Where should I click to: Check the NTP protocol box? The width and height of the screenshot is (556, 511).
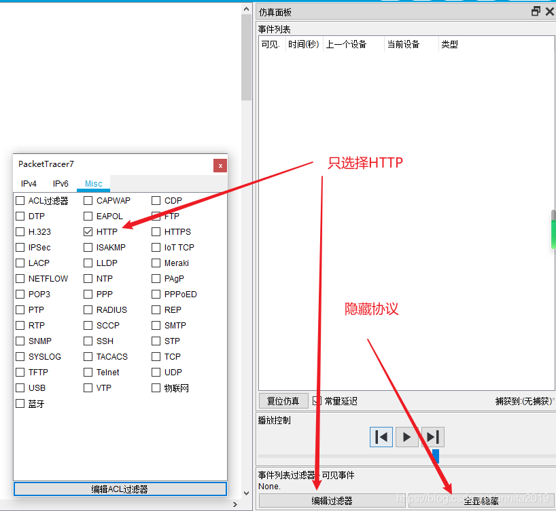(x=88, y=279)
